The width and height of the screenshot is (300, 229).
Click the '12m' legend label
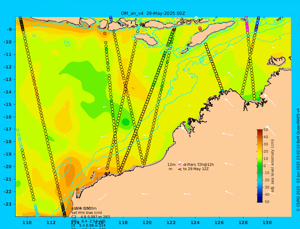tap(171, 165)
